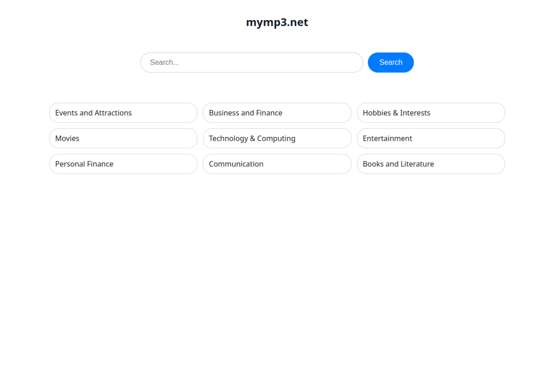Focus the Search... input field
The height and width of the screenshot is (365, 547).
pyautogui.click(x=252, y=62)
